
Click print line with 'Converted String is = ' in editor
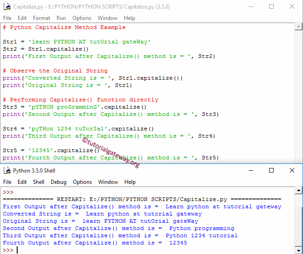tap(92, 78)
